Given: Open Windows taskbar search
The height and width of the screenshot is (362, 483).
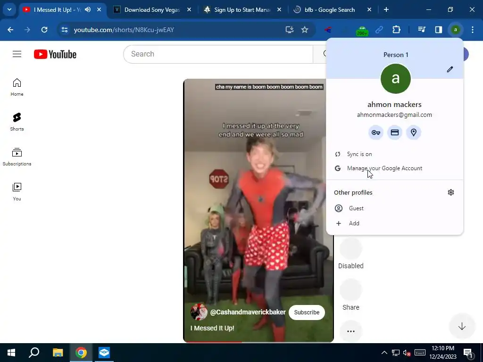Looking at the screenshot, I should [34, 353].
